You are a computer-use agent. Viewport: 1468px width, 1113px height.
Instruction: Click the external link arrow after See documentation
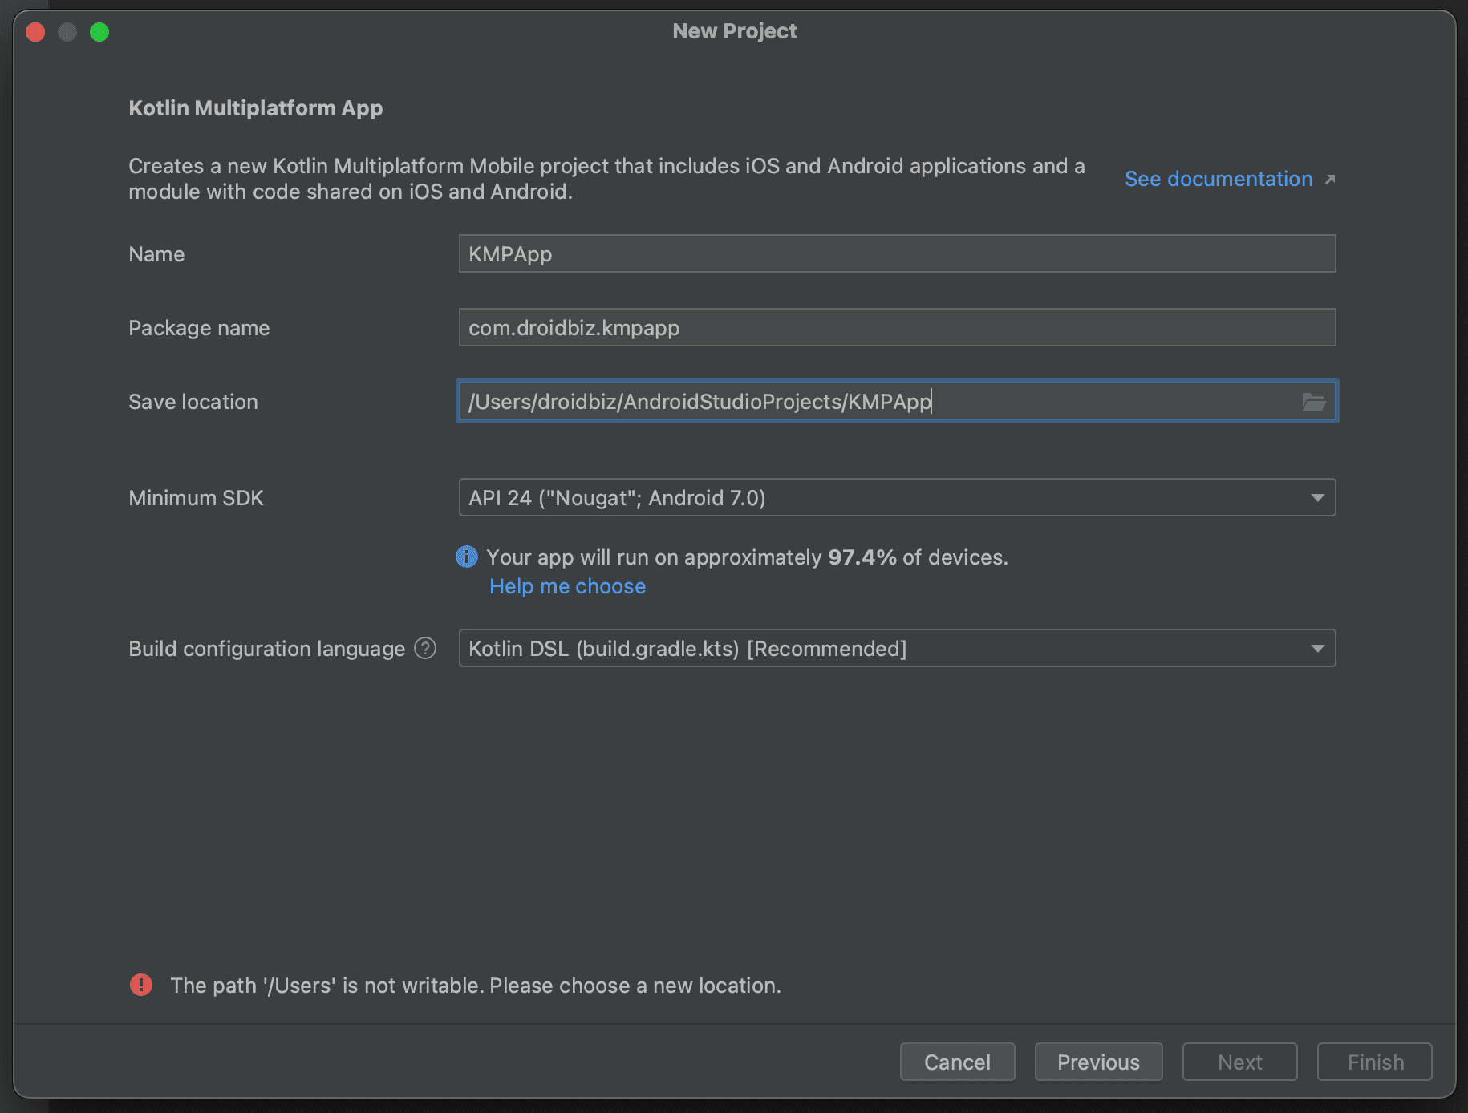1329,180
